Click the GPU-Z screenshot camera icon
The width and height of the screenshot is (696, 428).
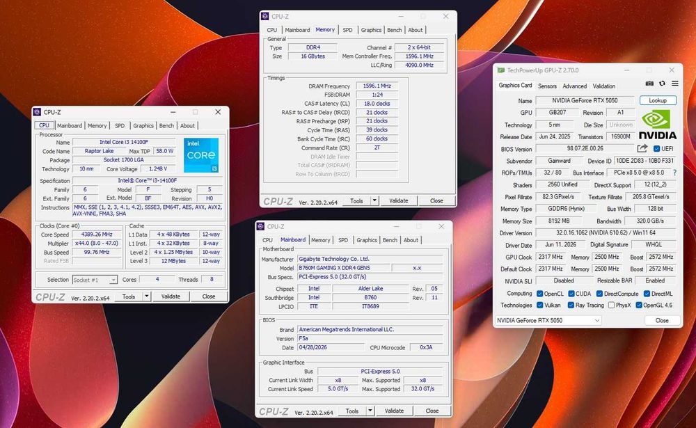coord(649,84)
